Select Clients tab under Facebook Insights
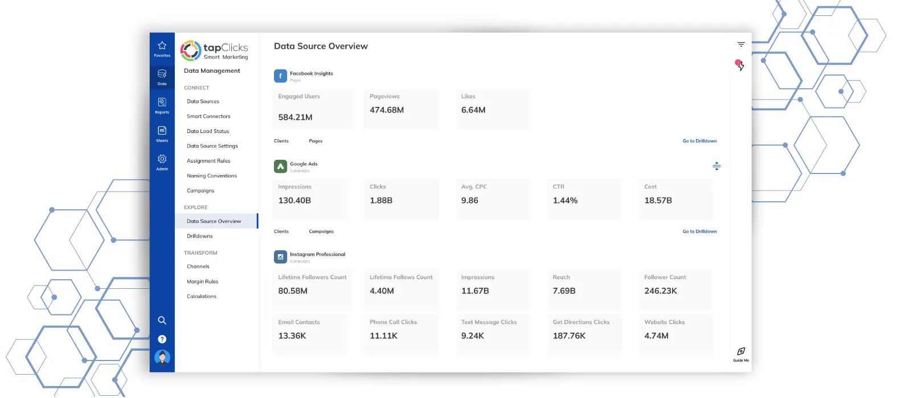 coord(281,141)
